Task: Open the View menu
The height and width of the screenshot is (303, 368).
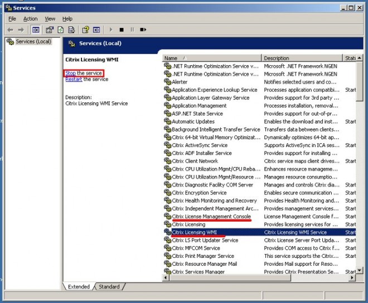Action: [x=50, y=19]
